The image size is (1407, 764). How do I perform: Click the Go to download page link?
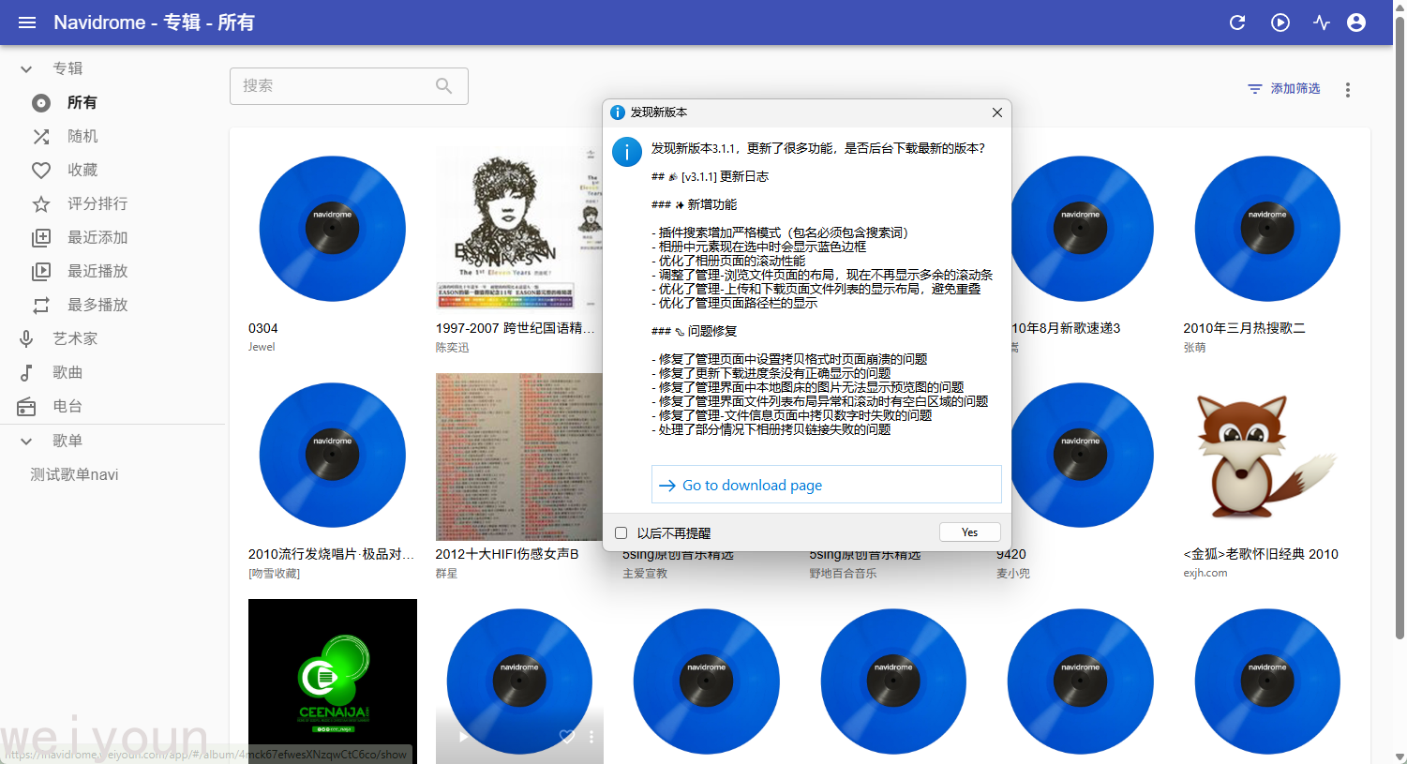click(752, 486)
